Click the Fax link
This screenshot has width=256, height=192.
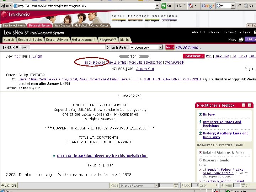234,56
